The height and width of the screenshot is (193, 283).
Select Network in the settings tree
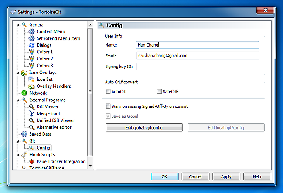point(38,93)
